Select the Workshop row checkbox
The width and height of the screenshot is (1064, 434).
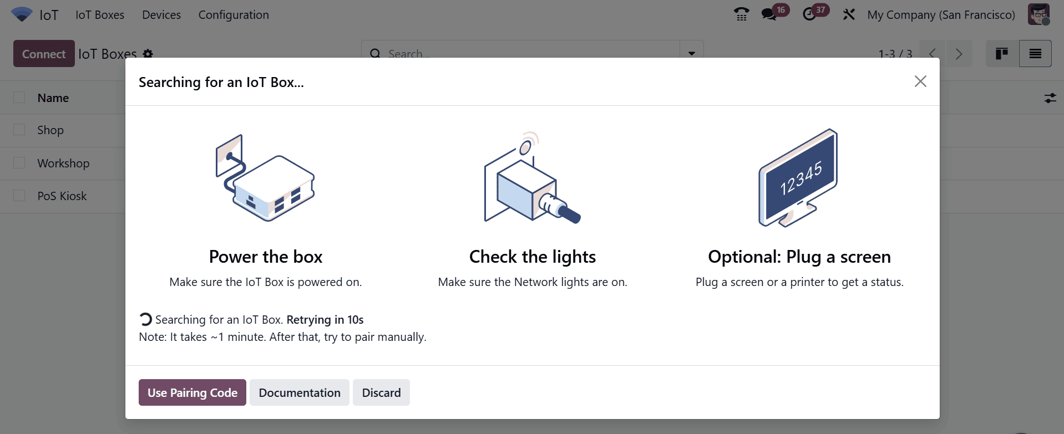pyautogui.click(x=20, y=162)
